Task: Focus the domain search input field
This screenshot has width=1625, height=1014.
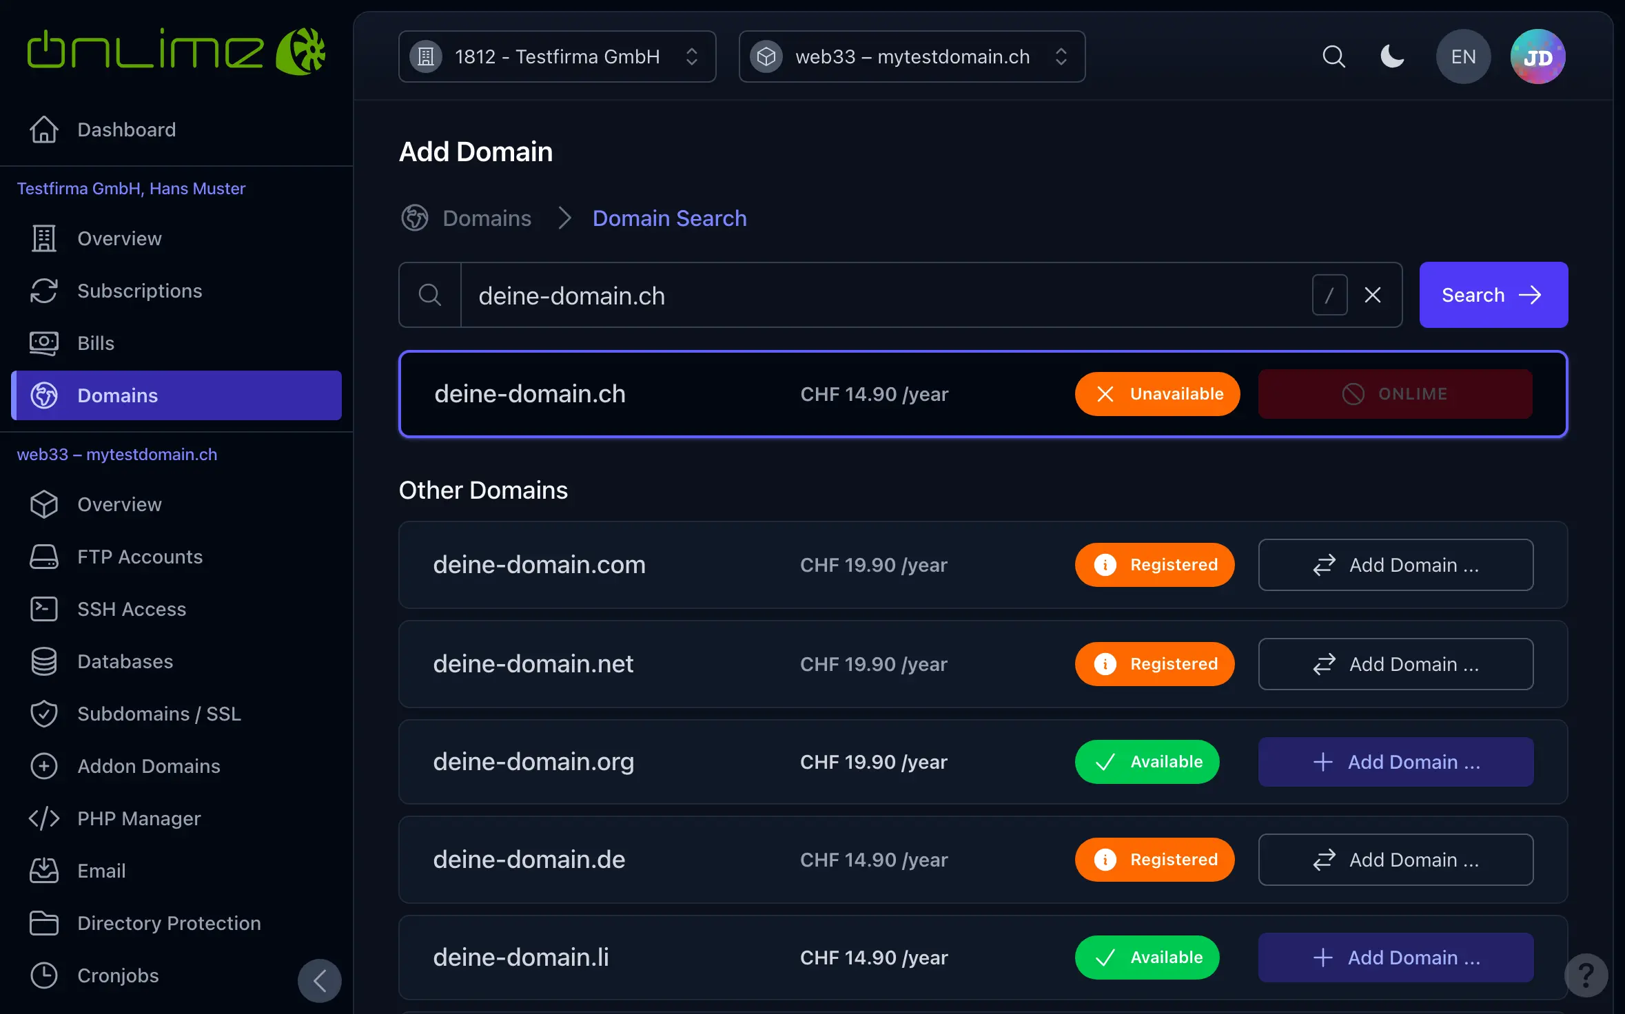Action: tap(885, 295)
